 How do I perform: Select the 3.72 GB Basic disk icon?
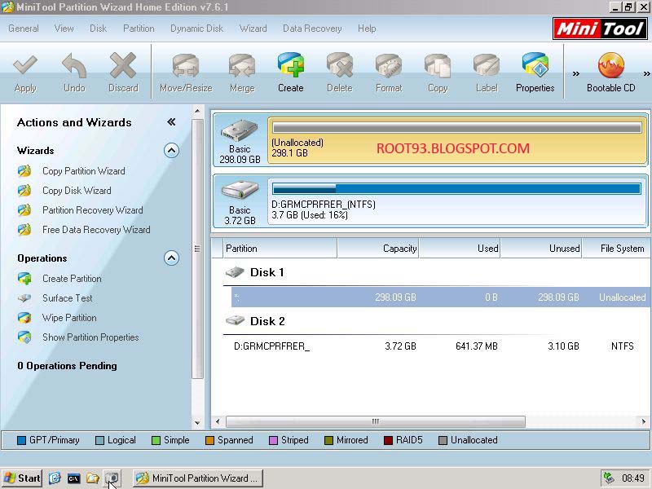(x=240, y=192)
